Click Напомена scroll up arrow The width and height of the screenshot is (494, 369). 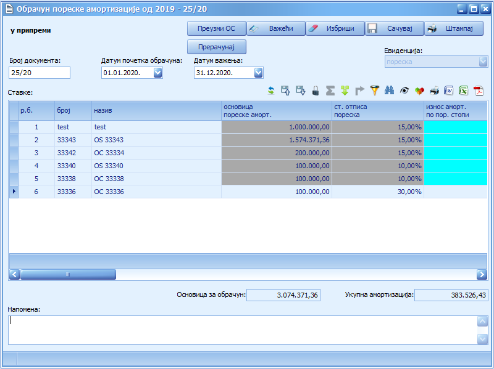pyautogui.click(x=482, y=321)
